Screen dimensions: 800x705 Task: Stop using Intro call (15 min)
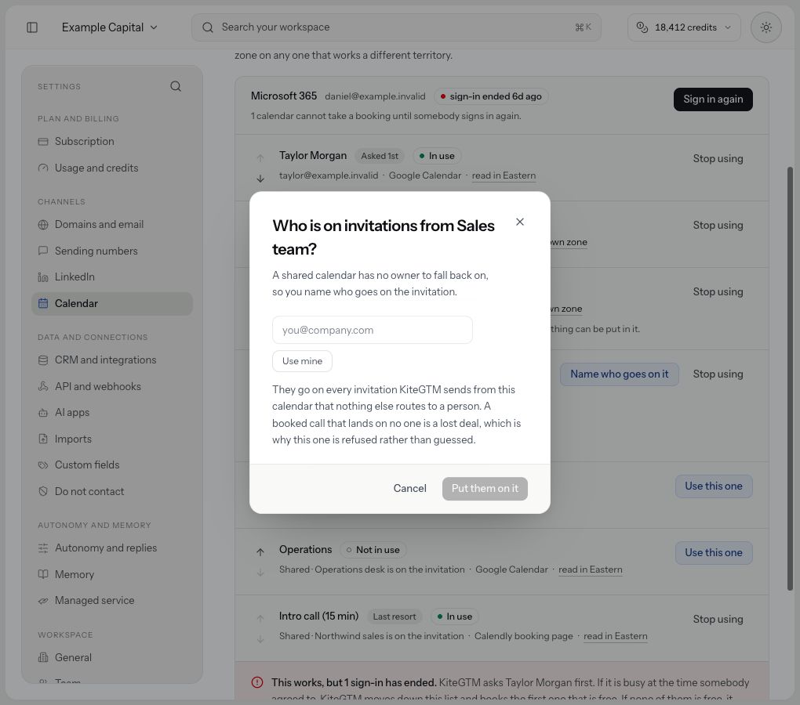coord(718,620)
